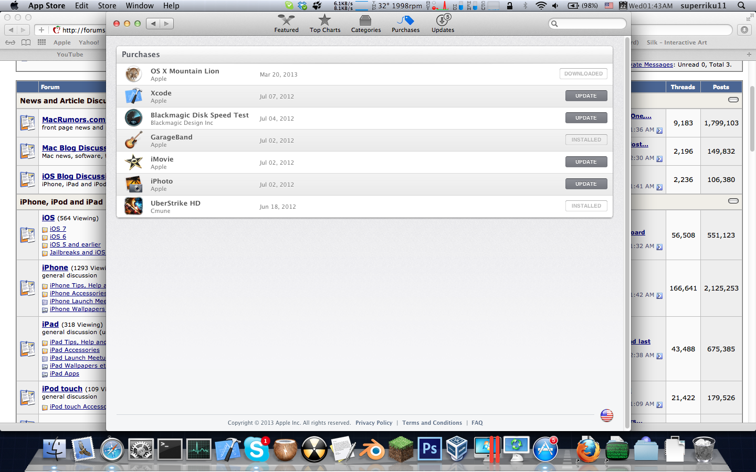This screenshot has width=756, height=472.
Task: Click the Downloaded button for Mountain Lion
Action: click(583, 74)
